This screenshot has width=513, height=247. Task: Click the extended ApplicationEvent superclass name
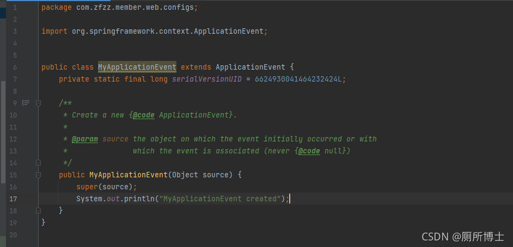250,67
